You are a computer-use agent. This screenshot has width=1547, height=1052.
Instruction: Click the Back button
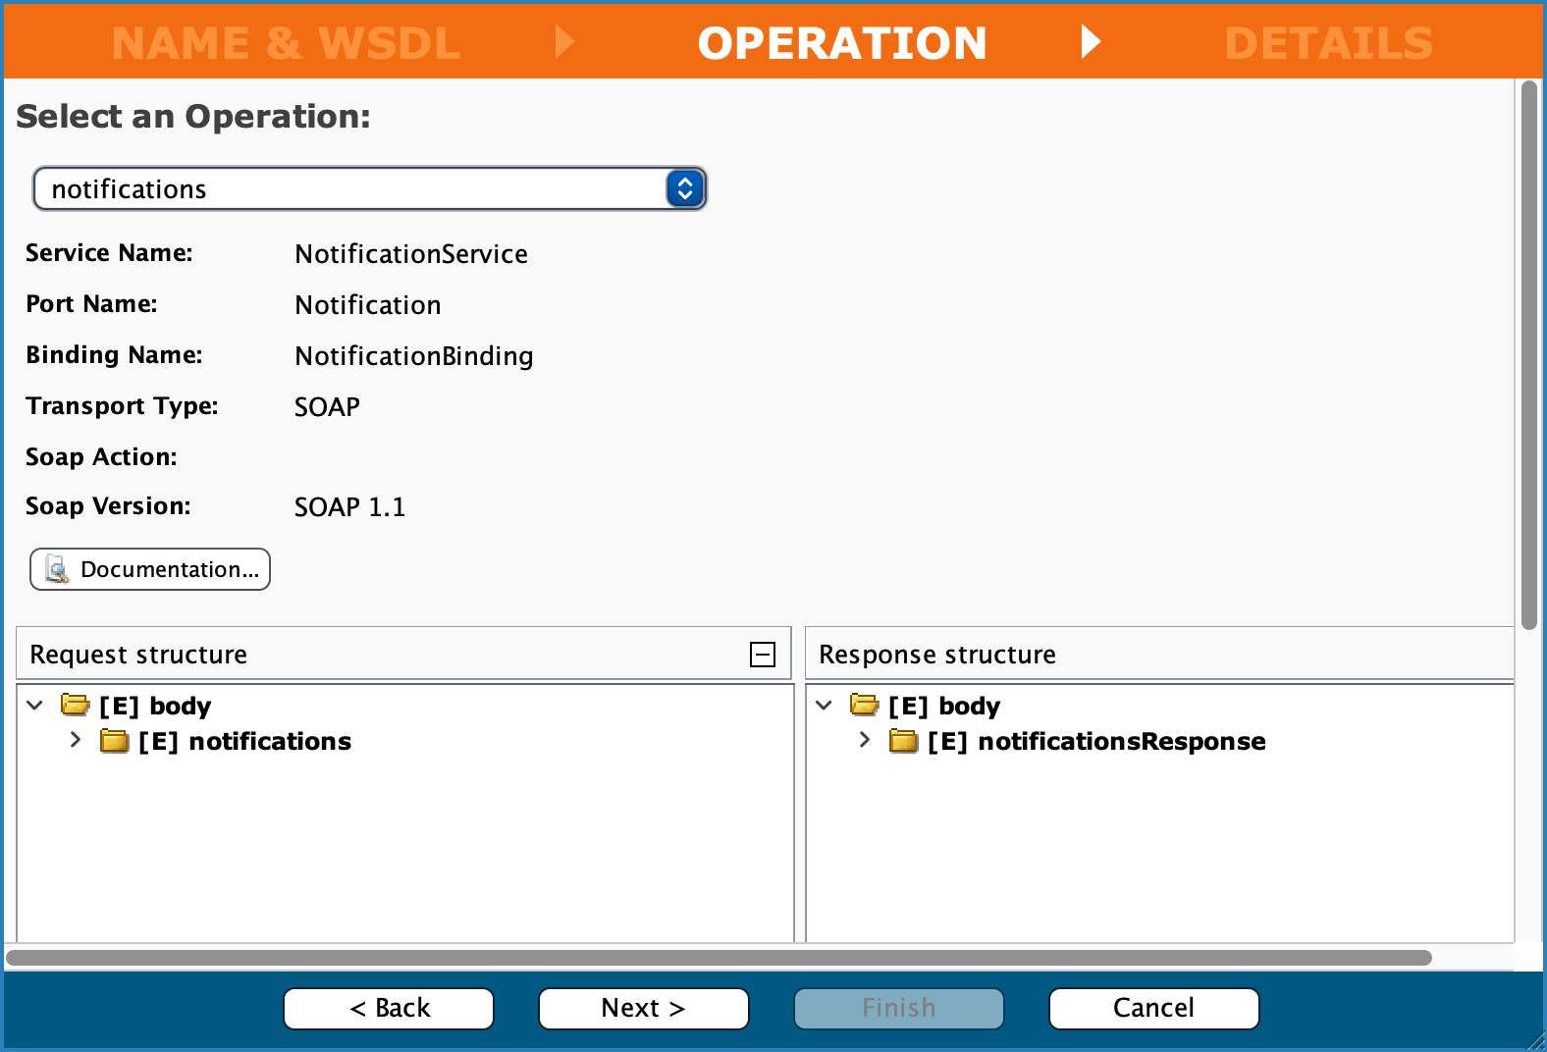click(389, 1008)
